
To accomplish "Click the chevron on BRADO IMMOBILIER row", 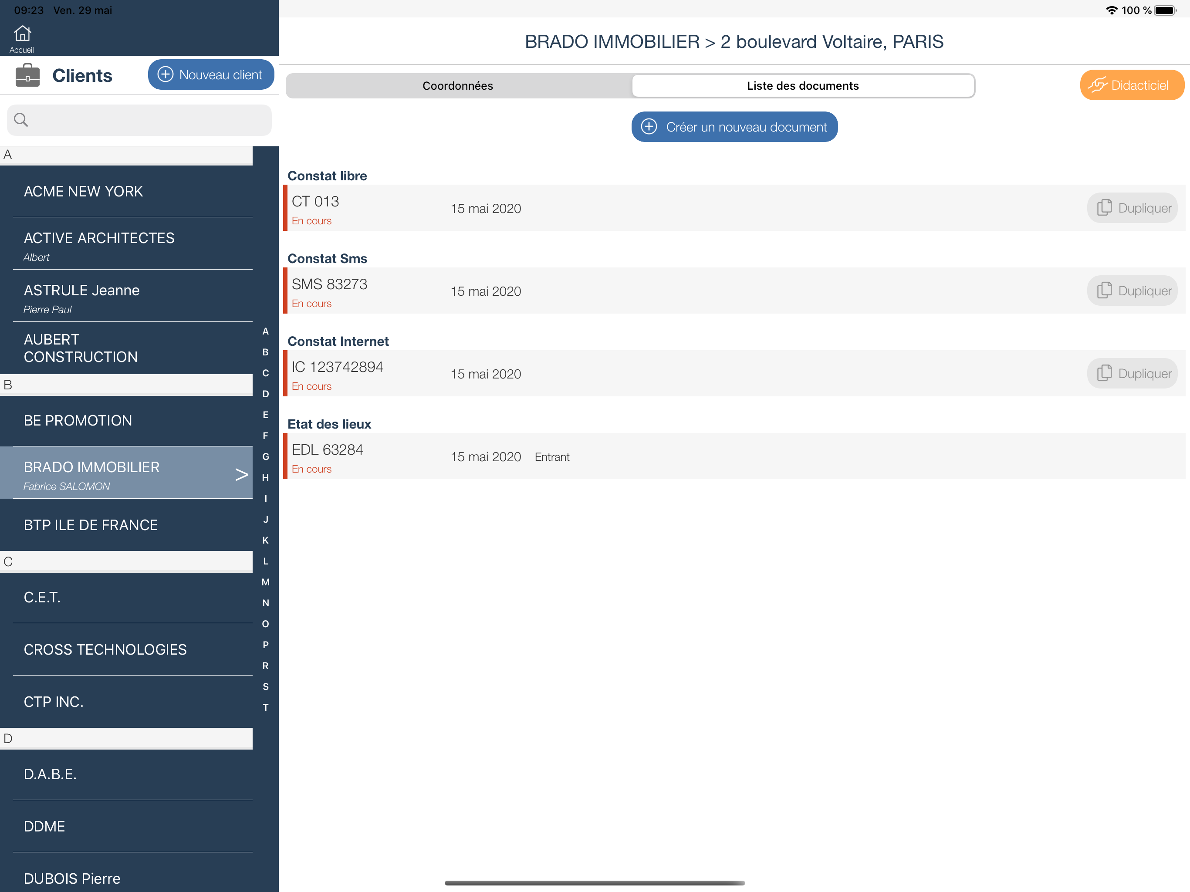I will [242, 474].
